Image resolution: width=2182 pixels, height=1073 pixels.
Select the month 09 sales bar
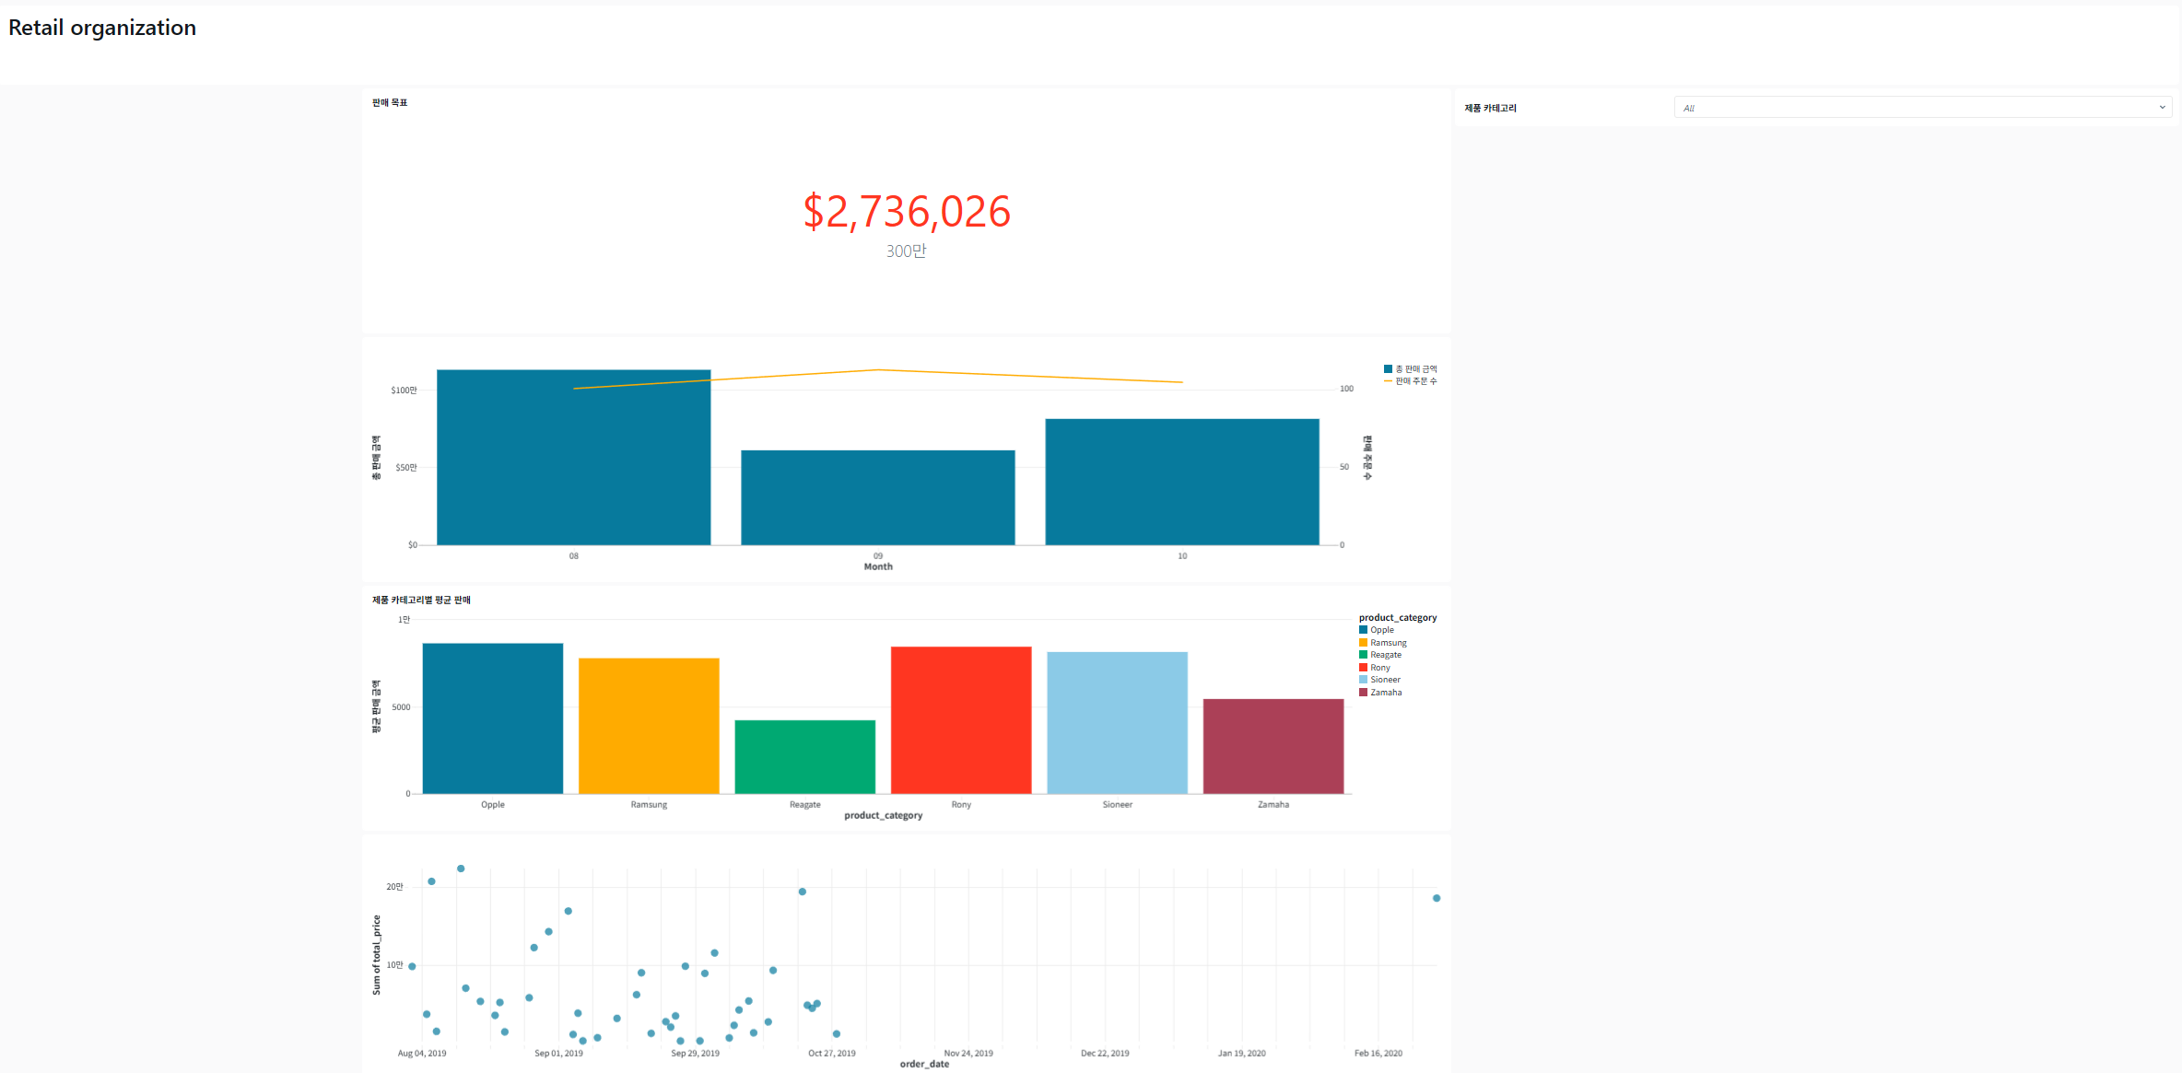(x=877, y=497)
